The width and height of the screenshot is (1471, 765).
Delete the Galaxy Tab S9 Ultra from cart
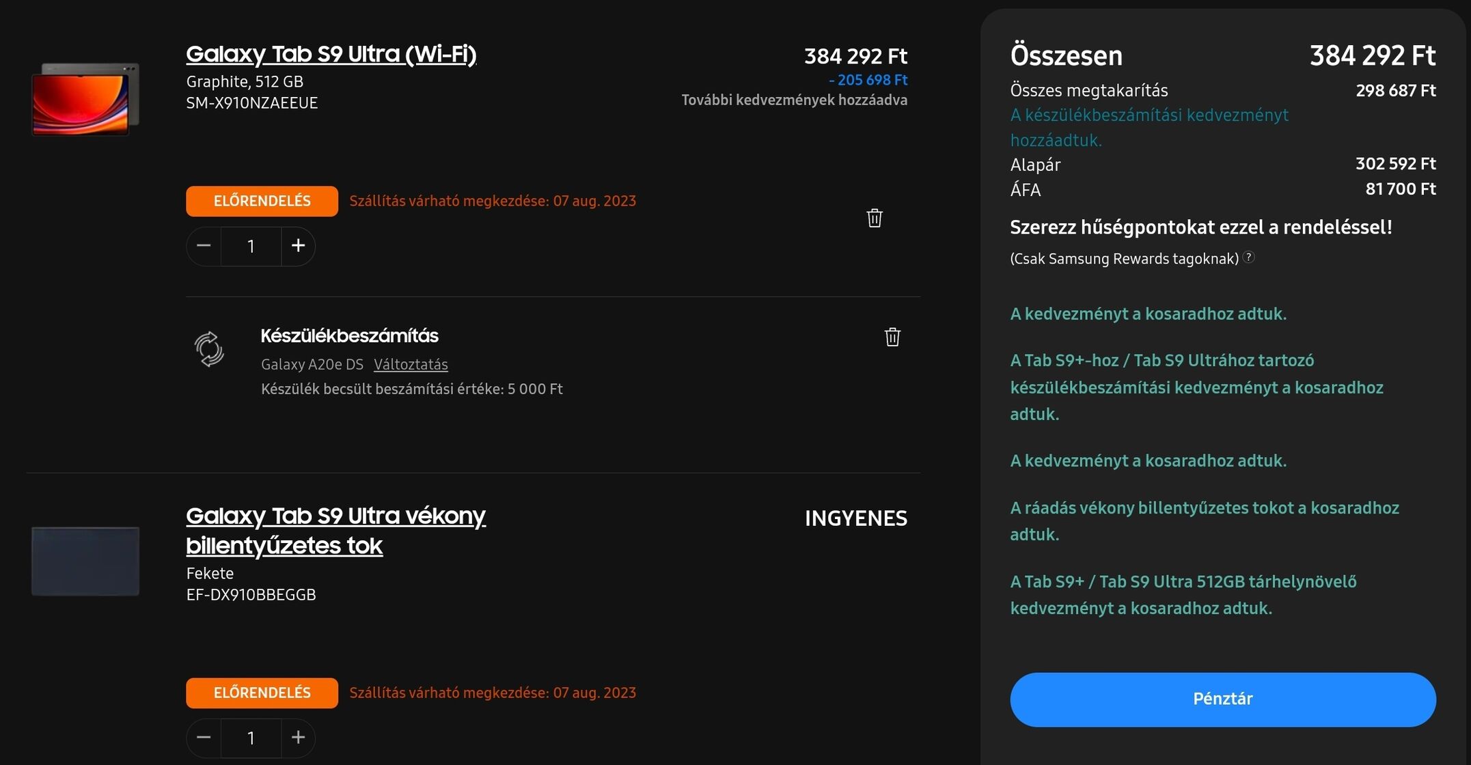click(x=875, y=219)
